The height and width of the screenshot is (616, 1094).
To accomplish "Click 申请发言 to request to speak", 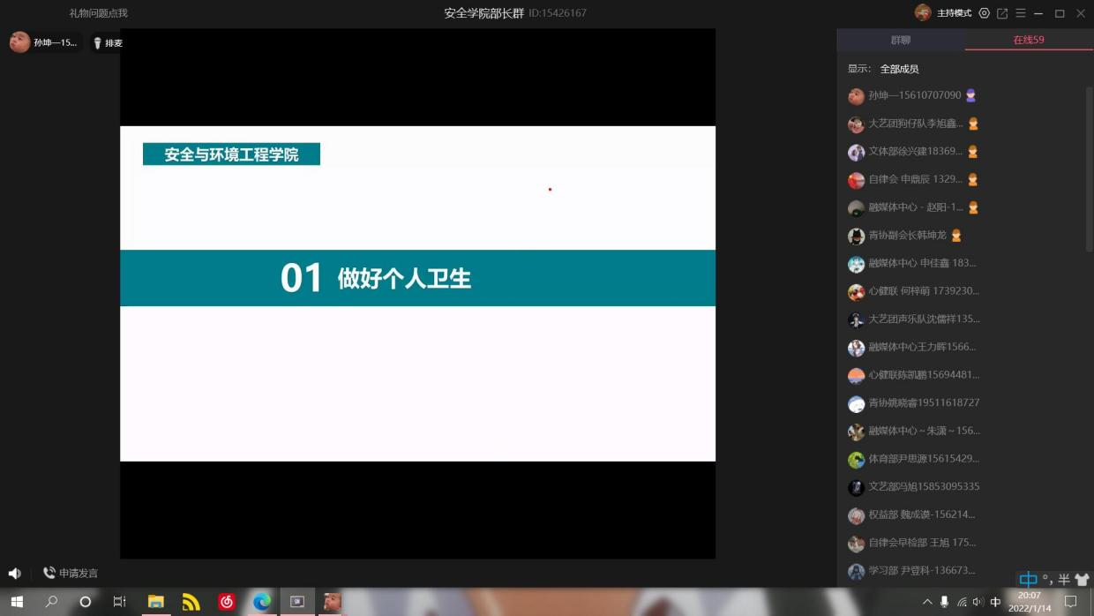I will tap(71, 574).
